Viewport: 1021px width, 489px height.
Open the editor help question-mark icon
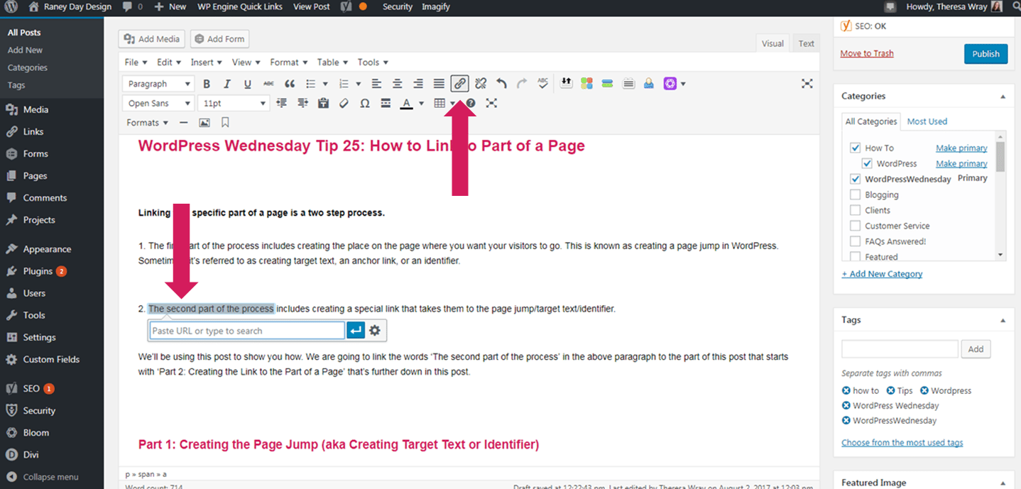(471, 103)
